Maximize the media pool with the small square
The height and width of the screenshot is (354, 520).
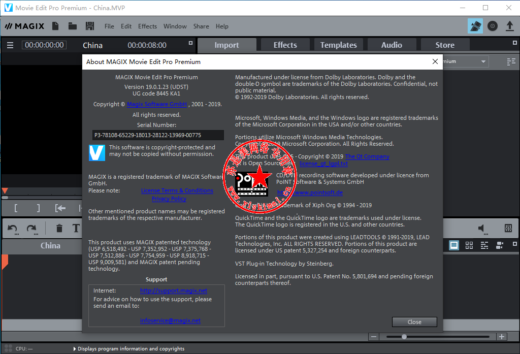(x=515, y=43)
